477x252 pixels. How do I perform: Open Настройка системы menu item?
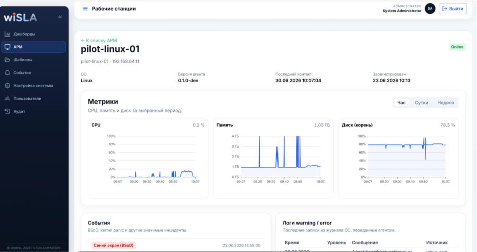[33, 86]
